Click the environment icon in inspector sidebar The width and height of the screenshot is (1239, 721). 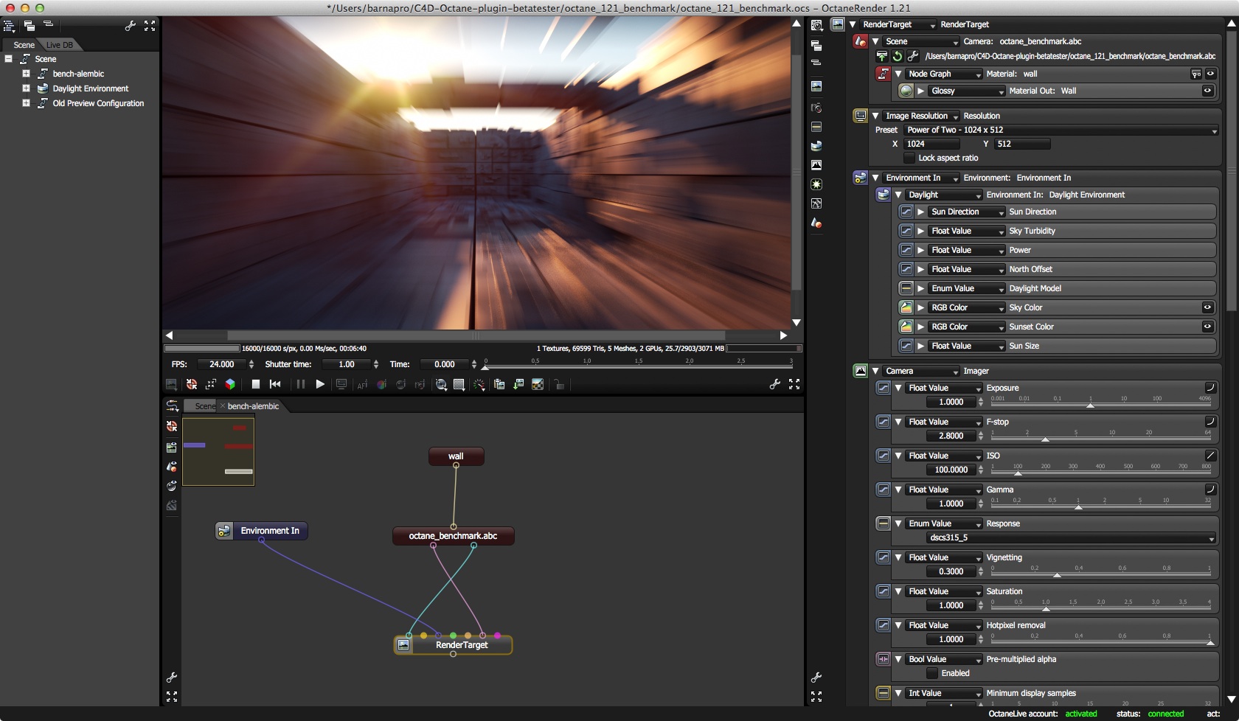816,146
